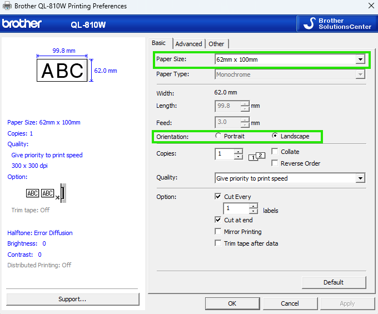Toggle the Cut Every checkbox

(x=218, y=196)
